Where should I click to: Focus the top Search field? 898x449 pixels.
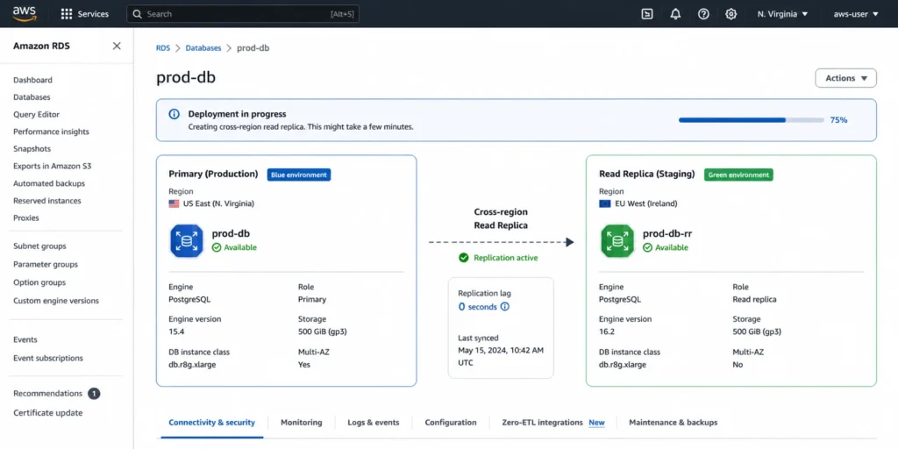coord(243,14)
